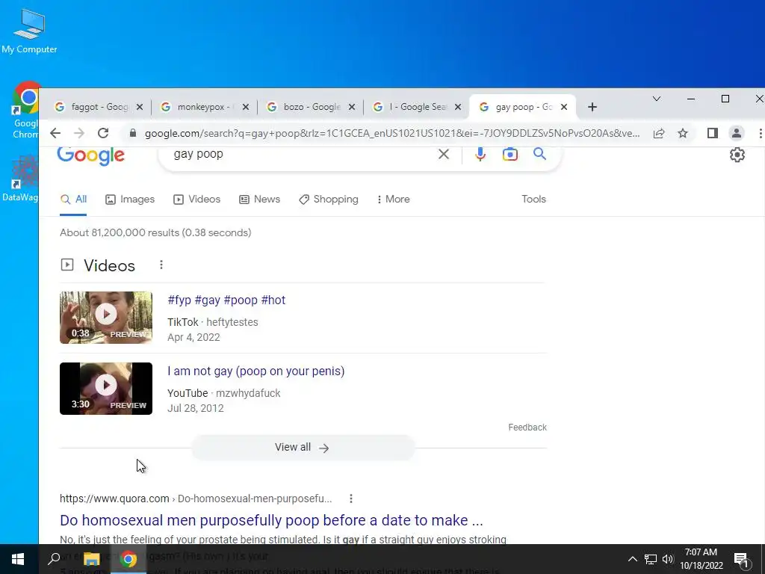Open Google quick settings gear
Viewport: 765px width, 574px height.
coord(737,155)
